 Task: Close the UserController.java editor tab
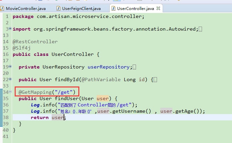pyautogui.click(x=158, y=8)
